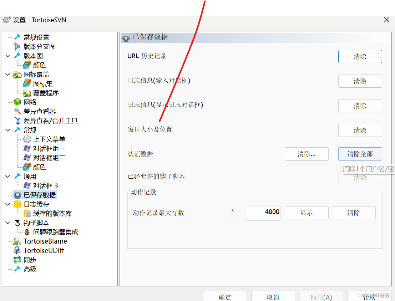Collapse the 常规 tree node
Viewport: 395px width, 301px height.
7,130
